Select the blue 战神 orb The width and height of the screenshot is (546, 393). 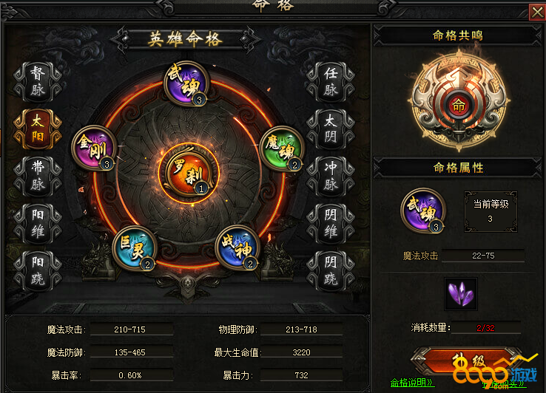237,247
